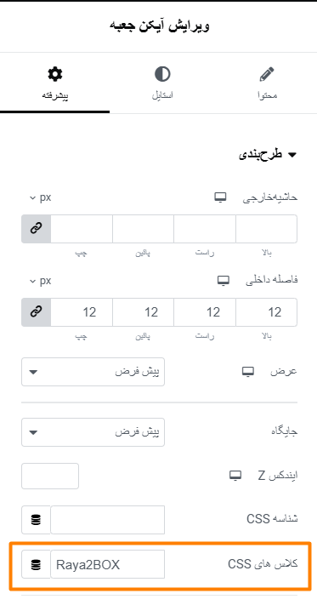
Task: Click the padding top field showing 12
Action: [266, 312]
